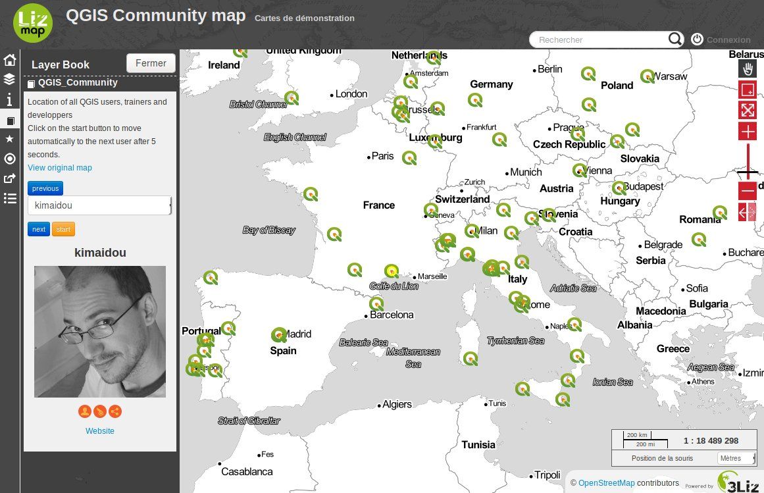This screenshot has height=493, width=764.
Task: Toggle the overview map arrow button
Action: pos(747,212)
